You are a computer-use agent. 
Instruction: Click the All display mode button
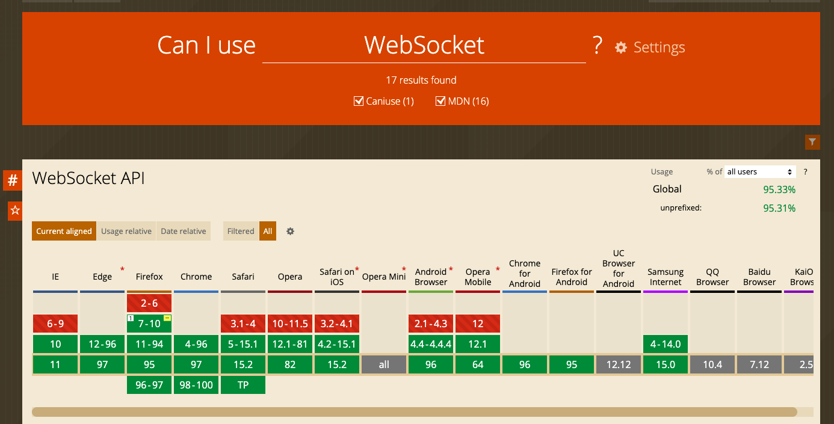[268, 231]
